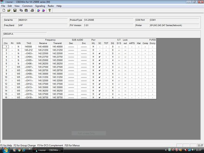Click the volume speaker icon in the system tray
Image resolution: width=204 pixels, height=153 pixels.
193,150
